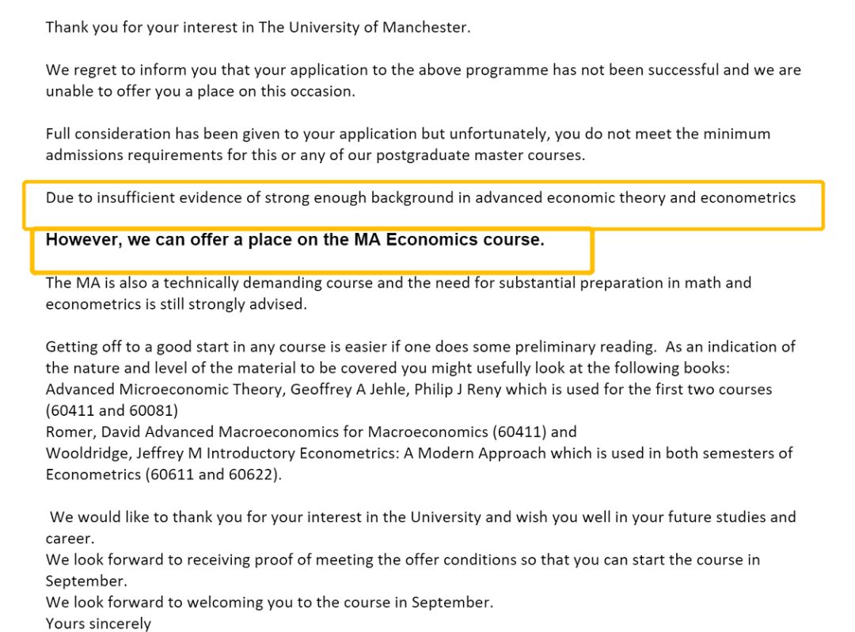The image size is (855, 632).
Task: Click the 'Wooldridge, Jeffrey M Introductory Econometrics' line
Action: click(420, 453)
